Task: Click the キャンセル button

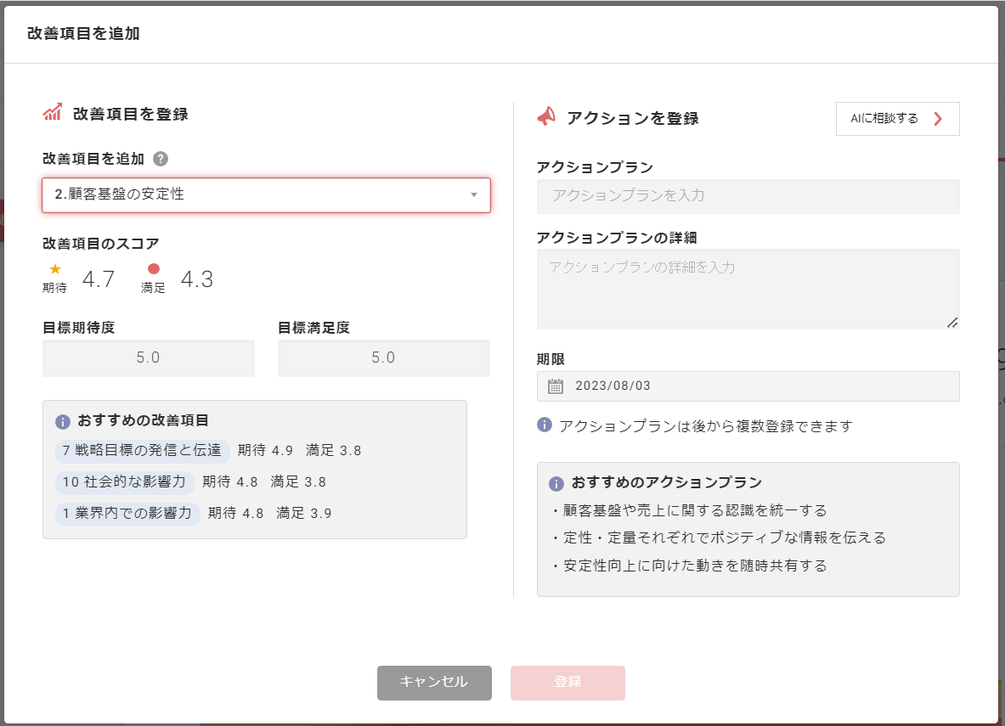Action: 434,683
